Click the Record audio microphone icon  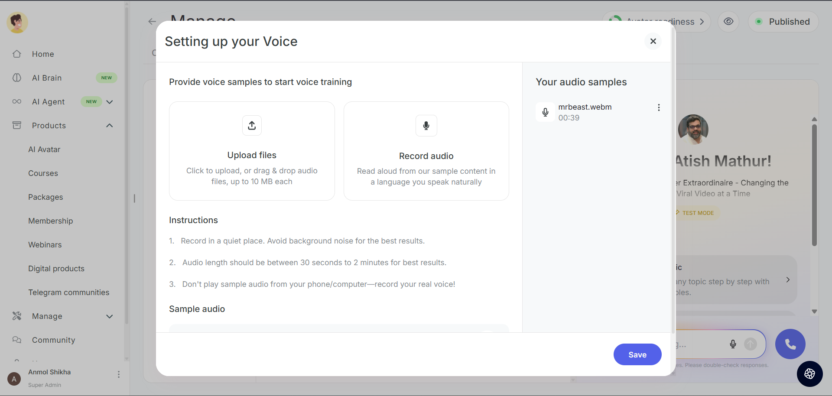pyautogui.click(x=426, y=126)
